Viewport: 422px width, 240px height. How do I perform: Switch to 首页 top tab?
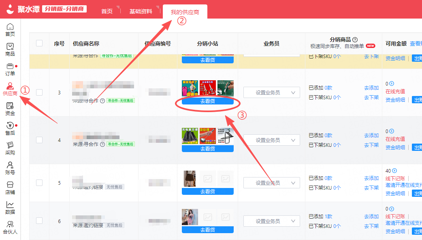tap(107, 11)
